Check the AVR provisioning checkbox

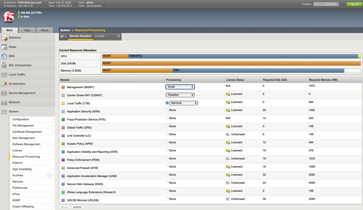[x=167, y=151]
